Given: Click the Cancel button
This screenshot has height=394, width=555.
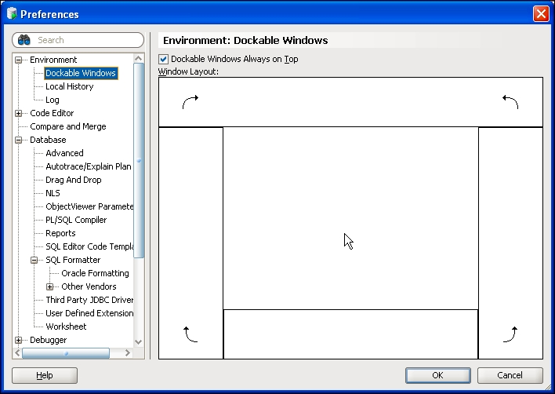Looking at the screenshot, I should click(510, 375).
